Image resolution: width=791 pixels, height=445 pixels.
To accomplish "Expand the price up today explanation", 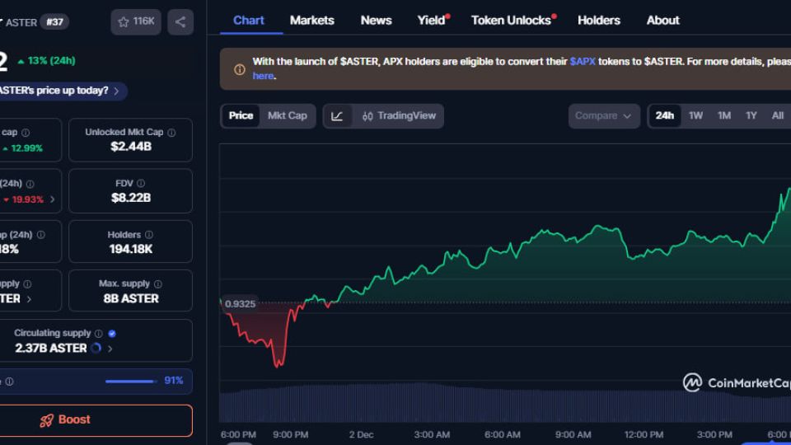I will pos(115,91).
